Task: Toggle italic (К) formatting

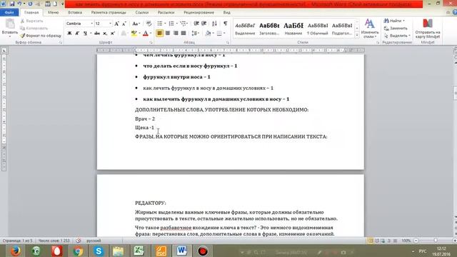Action: point(77,34)
